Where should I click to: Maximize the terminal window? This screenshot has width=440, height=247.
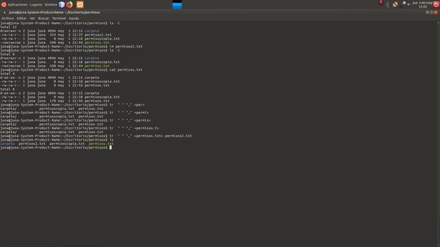point(431,12)
